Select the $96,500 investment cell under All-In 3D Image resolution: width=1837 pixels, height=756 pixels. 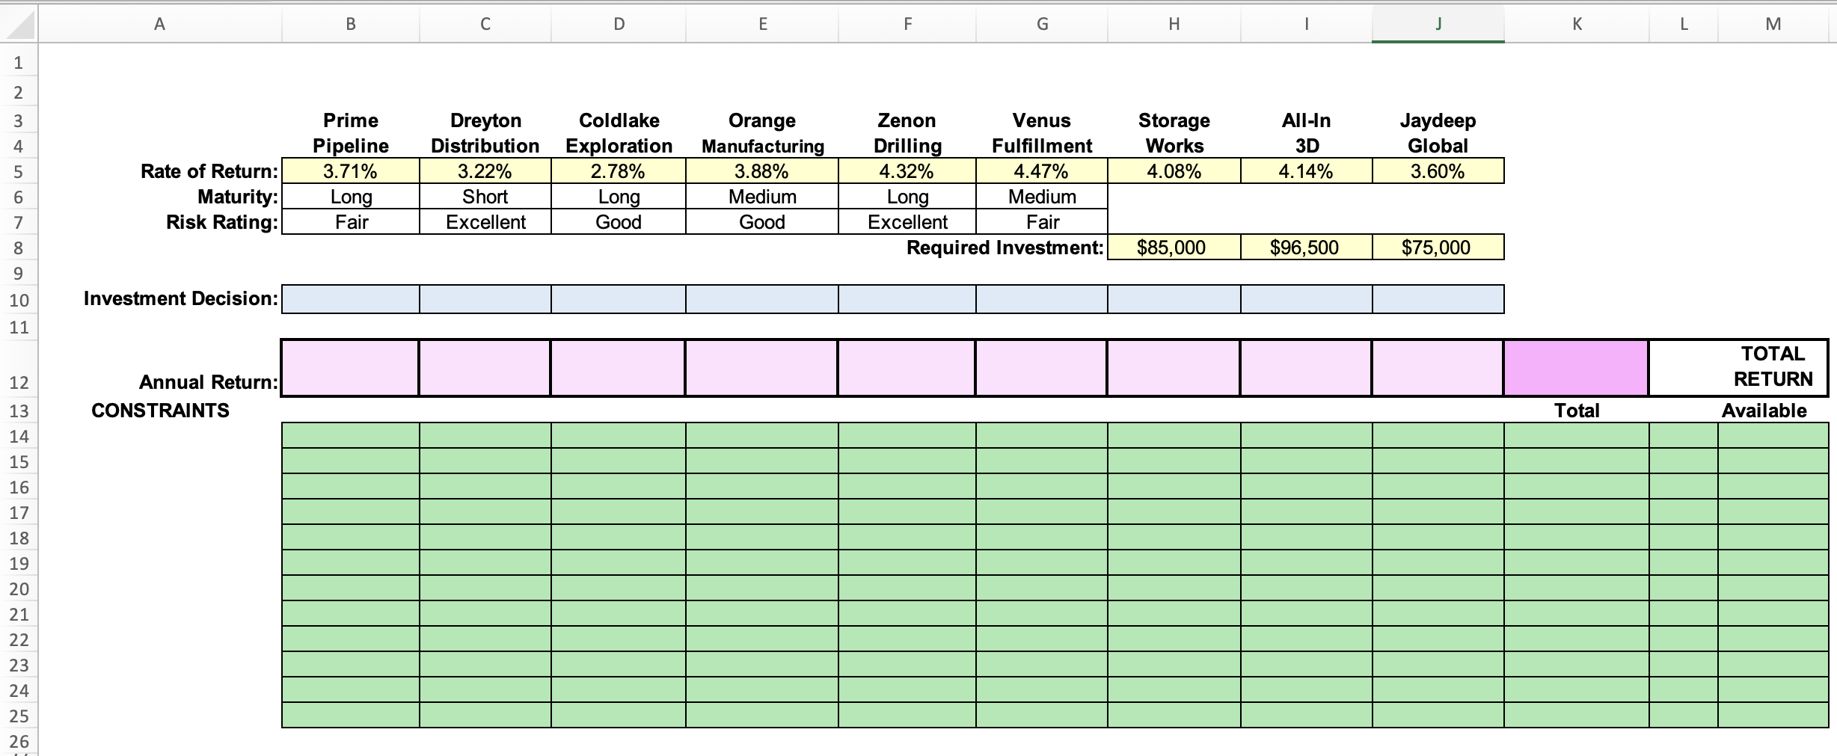[x=1304, y=248]
